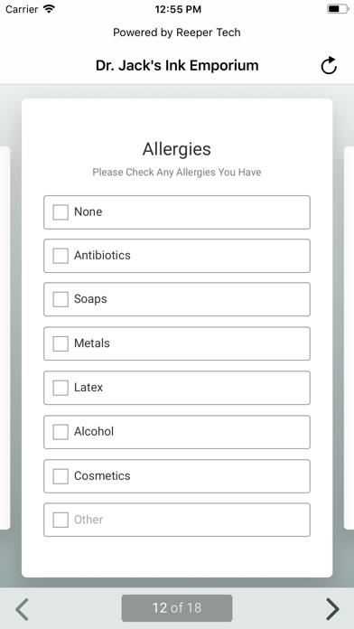Screen dimensions: 354x629
Task: Tap the next card peeking on right
Action: point(349,338)
